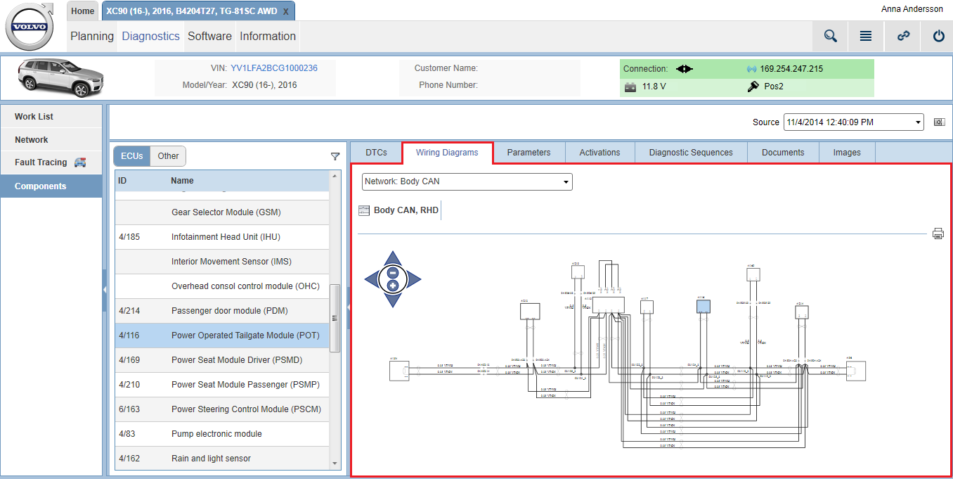Click the power icon in header
The height and width of the screenshot is (479, 953).
coord(938,36)
